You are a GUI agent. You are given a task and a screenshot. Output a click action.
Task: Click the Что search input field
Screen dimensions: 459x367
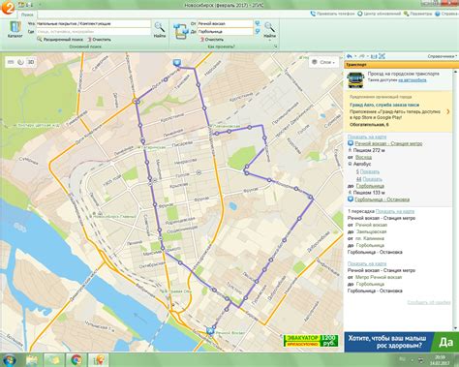93,23
